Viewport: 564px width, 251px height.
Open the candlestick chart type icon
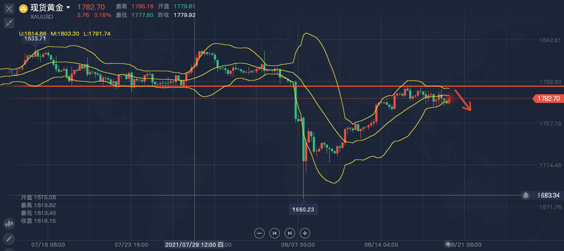pyautogui.click(x=9, y=224)
